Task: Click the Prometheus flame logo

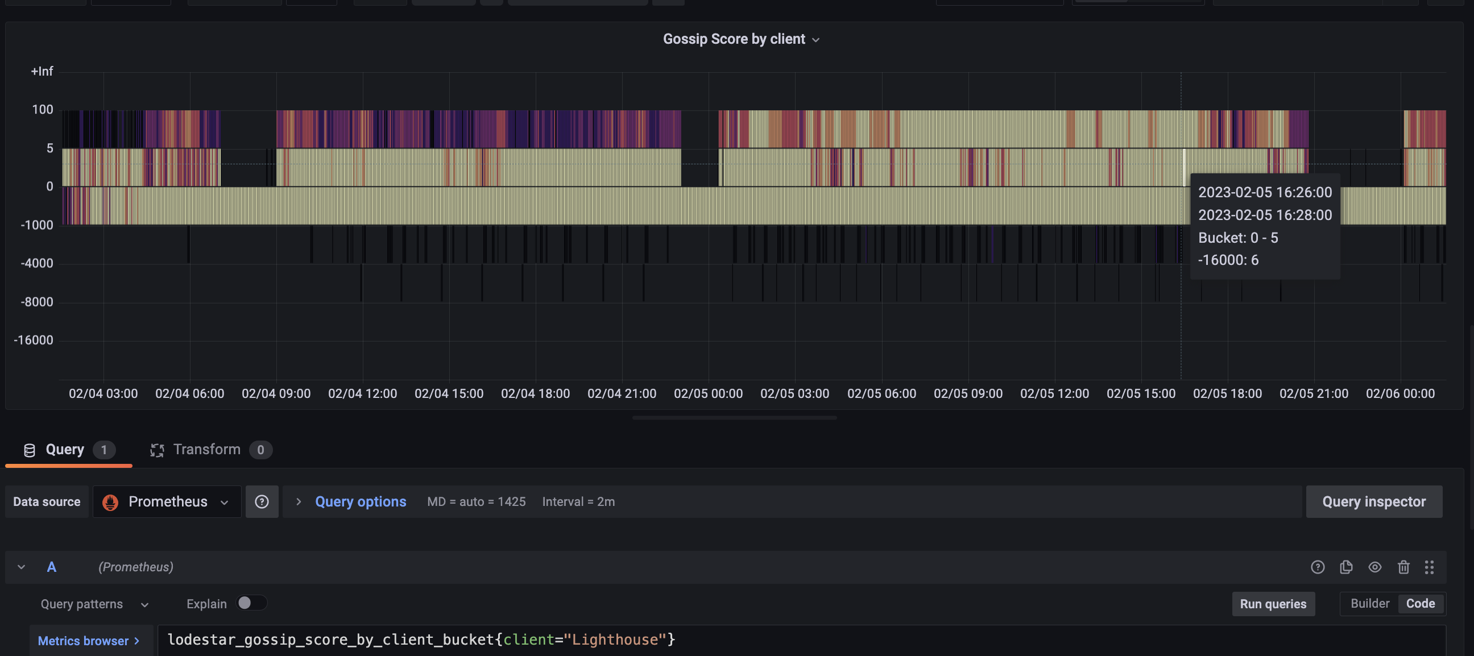Action: point(110,502)
